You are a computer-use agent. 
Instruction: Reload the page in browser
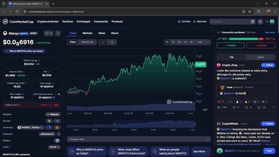[17, 12]
